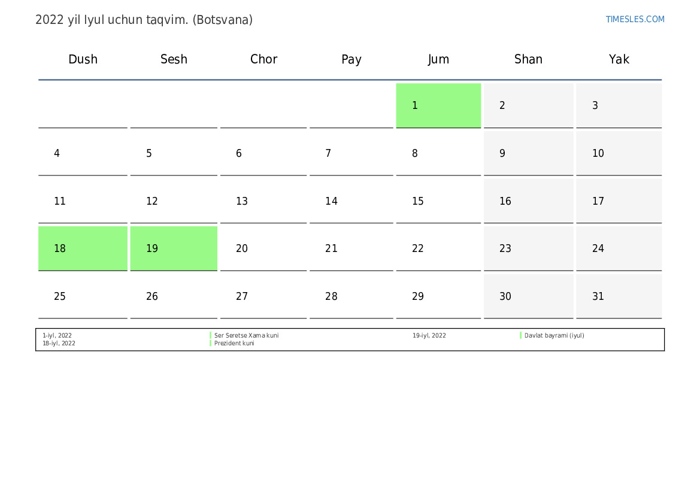The height and width of the screenshot is (495, 700).
Task: Open the TIMESLES.COM link
Action: click(635, 19)
